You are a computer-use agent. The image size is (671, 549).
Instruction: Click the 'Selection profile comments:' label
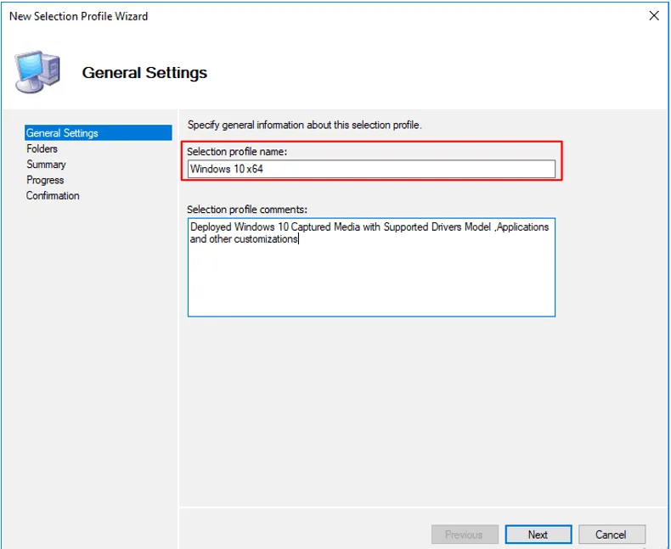pyautogui.click(x=247, y=210)
